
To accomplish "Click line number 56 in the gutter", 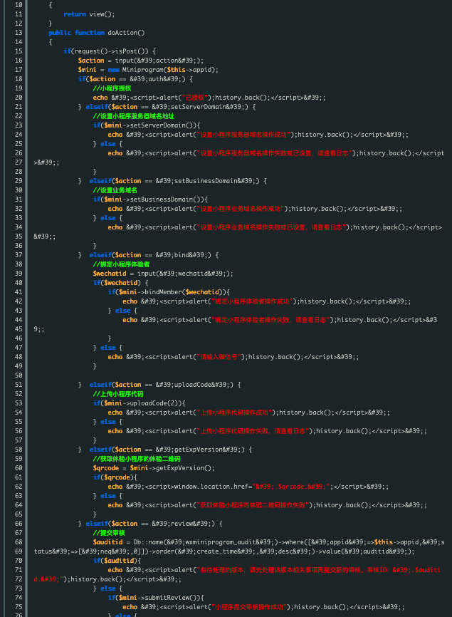I will [19, 431].
